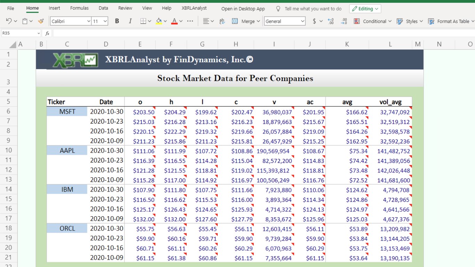Open the XBRLAnalyst tab
Screen dimensions: 475x267
(194, 8)
